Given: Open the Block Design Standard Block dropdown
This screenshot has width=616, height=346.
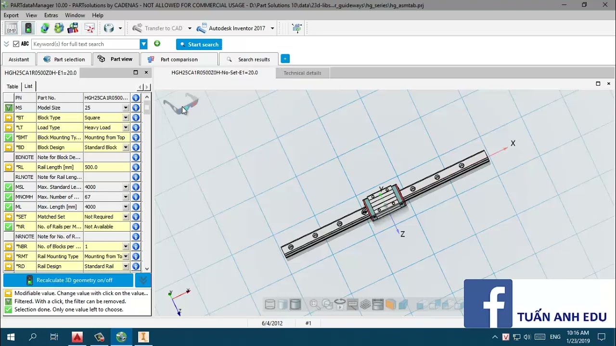Looking at the screenshot, I should tap(126, 148).
